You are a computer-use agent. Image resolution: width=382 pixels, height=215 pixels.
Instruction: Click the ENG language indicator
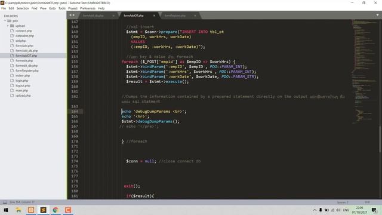(346, 210)
